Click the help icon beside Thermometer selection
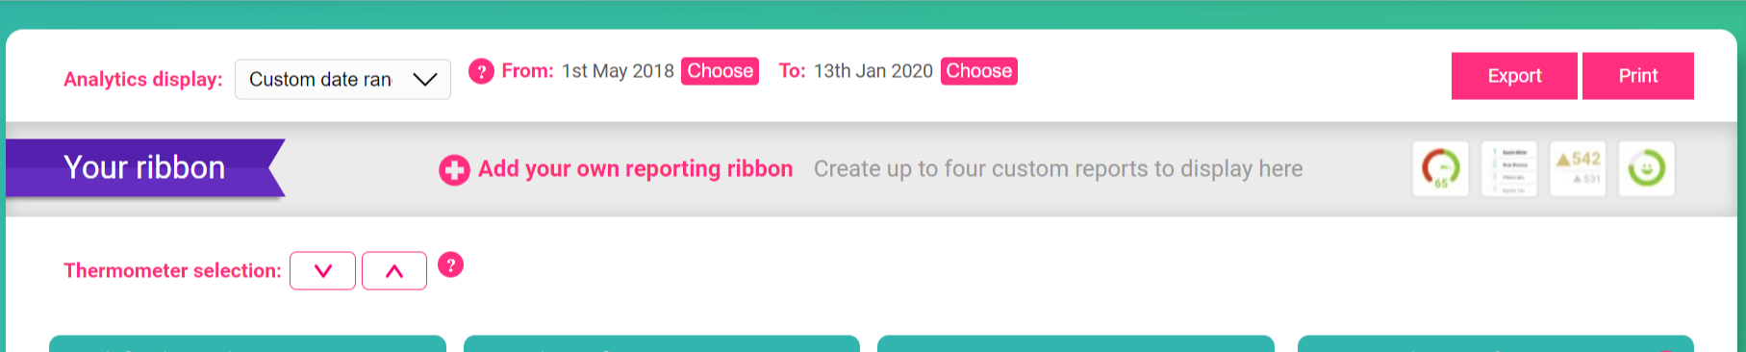The image size is (1746, 352). click(450, 264)
